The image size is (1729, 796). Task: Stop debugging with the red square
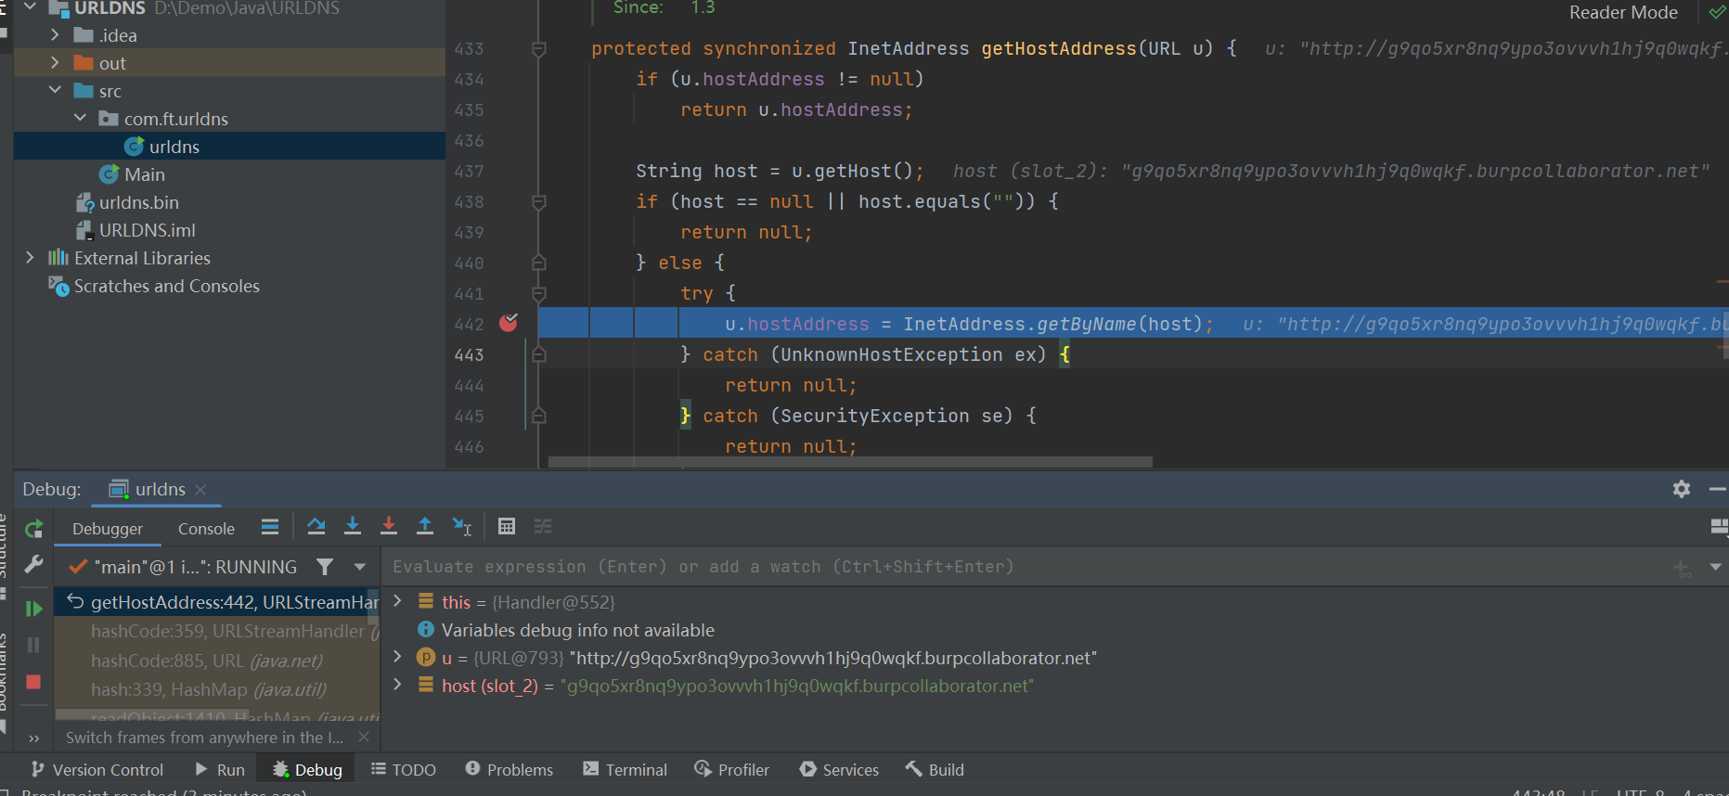coord(34,682)
